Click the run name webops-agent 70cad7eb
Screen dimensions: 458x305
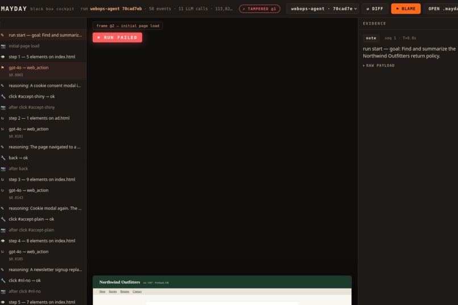[116, 9]
